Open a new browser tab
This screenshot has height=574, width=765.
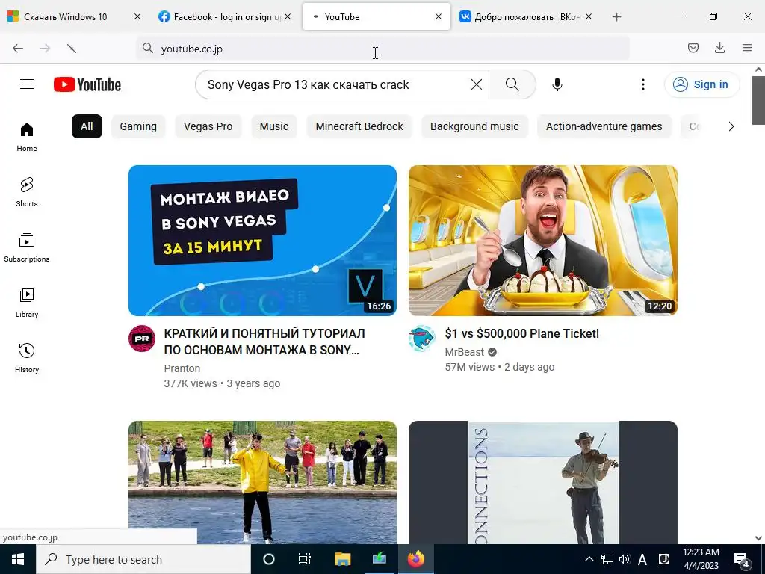click(x=616, y=17)
